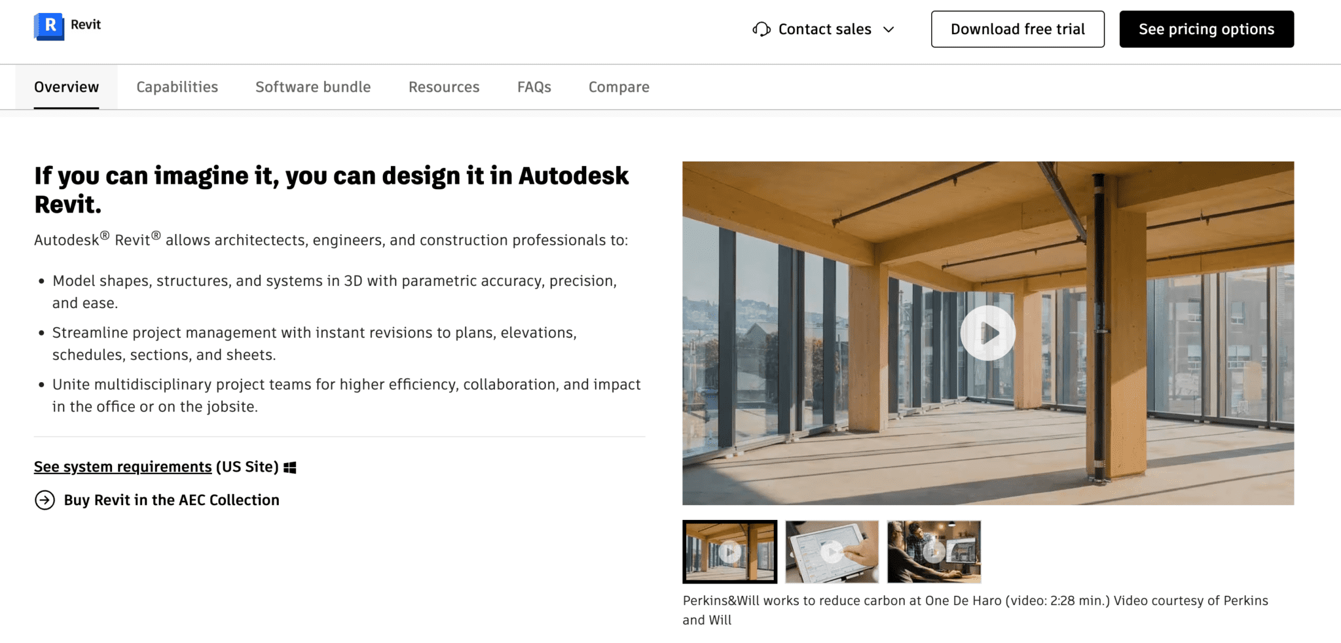Image resolution: width=1341 pixels, height=643 pixels.
Task: Expand the Contact sales dropdown chevron
Action: [x=889, y=29]
